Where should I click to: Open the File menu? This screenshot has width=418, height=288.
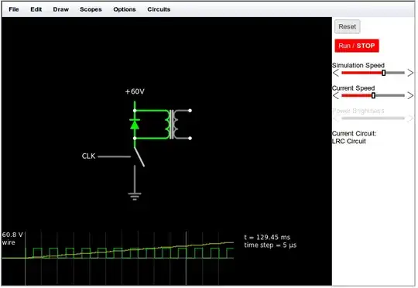click(14, 9)
